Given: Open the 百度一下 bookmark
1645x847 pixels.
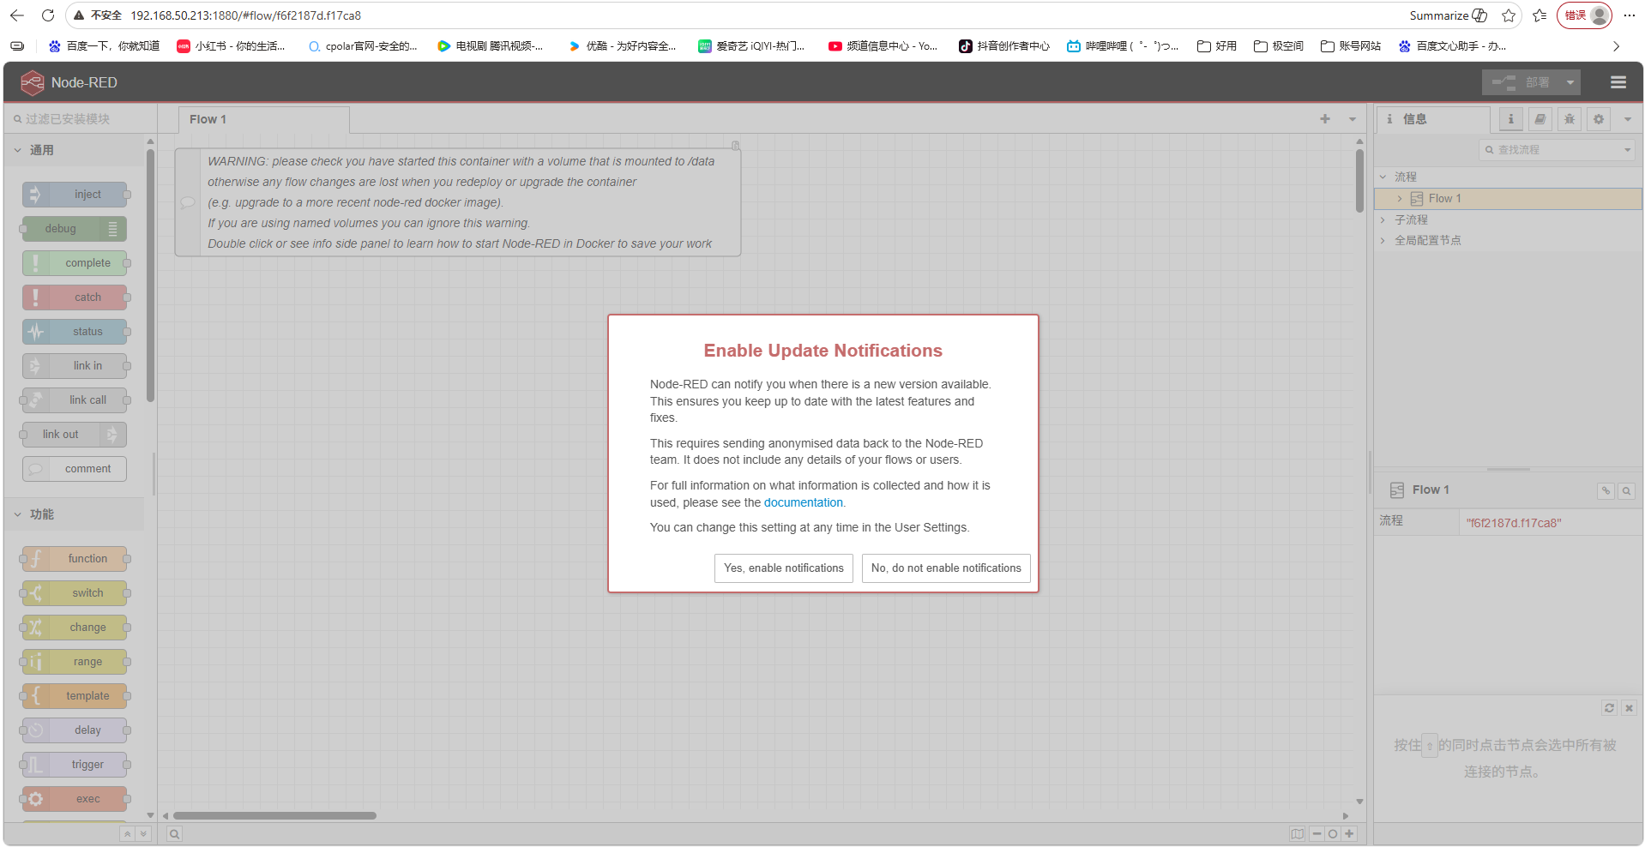Looking at the screenshot, I should tap(104, 46).
